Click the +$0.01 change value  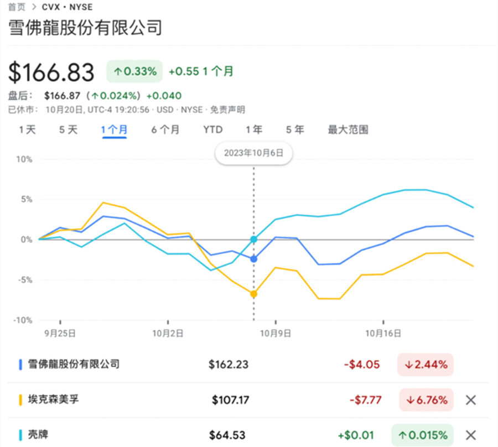point(356,435)
